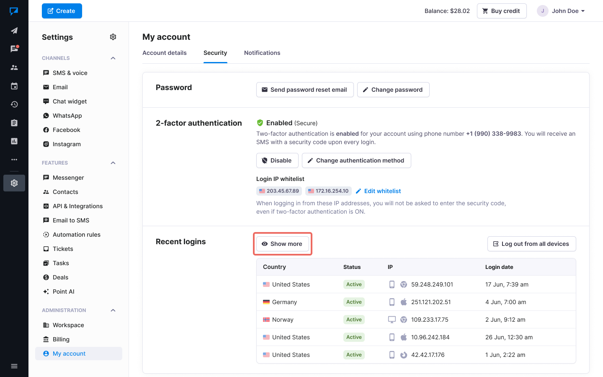
Task: Open the reports chart icon in left rail
Action: (x=14, y=141)
